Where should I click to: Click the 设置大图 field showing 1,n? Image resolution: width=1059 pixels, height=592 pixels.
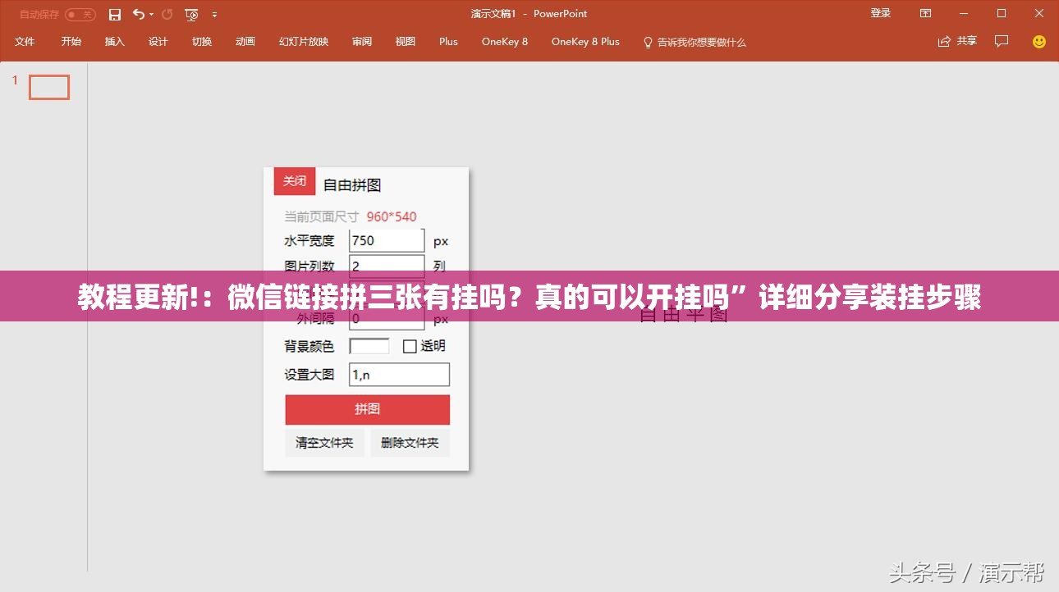point(399,375)
